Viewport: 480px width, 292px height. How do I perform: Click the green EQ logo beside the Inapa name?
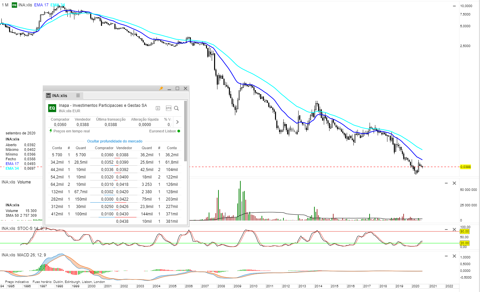52,108
